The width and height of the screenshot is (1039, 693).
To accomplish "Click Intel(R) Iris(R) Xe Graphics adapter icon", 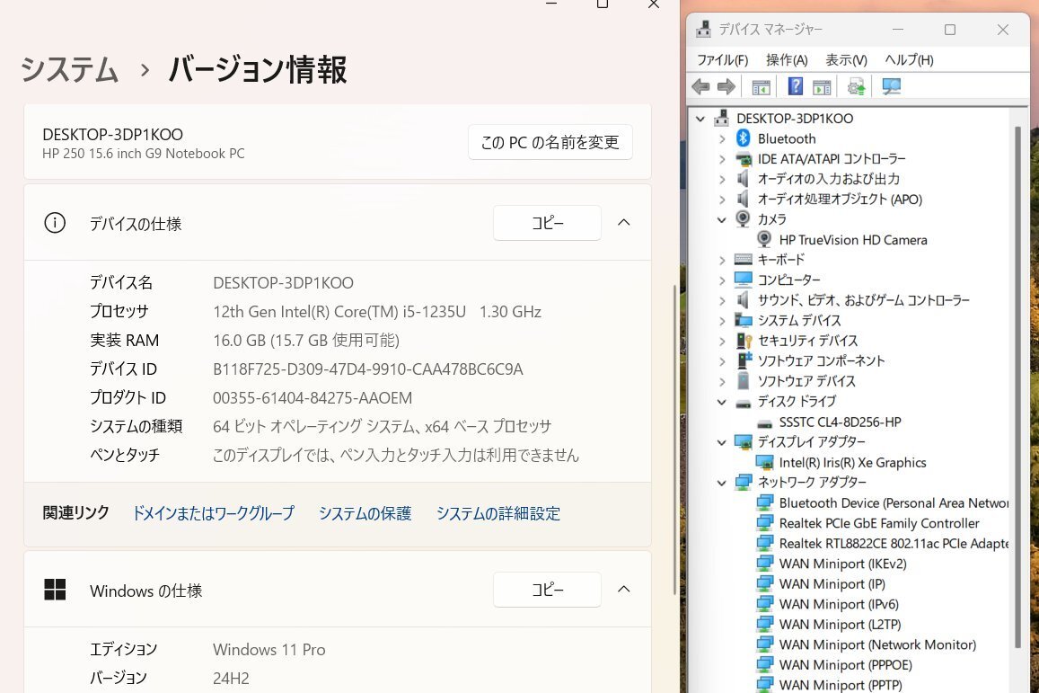I will 765,462.
